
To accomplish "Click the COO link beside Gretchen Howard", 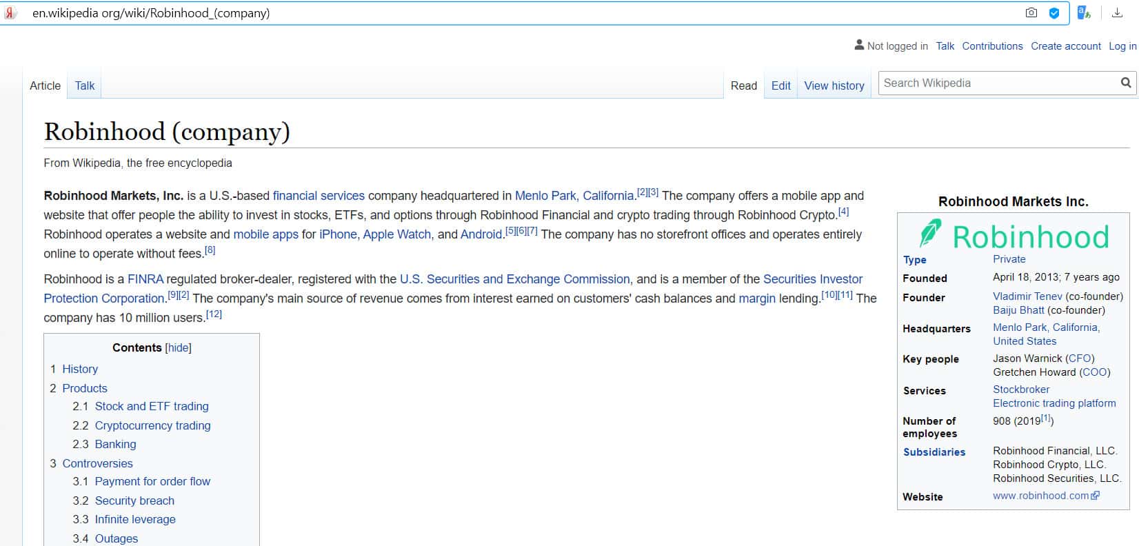I will 1095,372.
